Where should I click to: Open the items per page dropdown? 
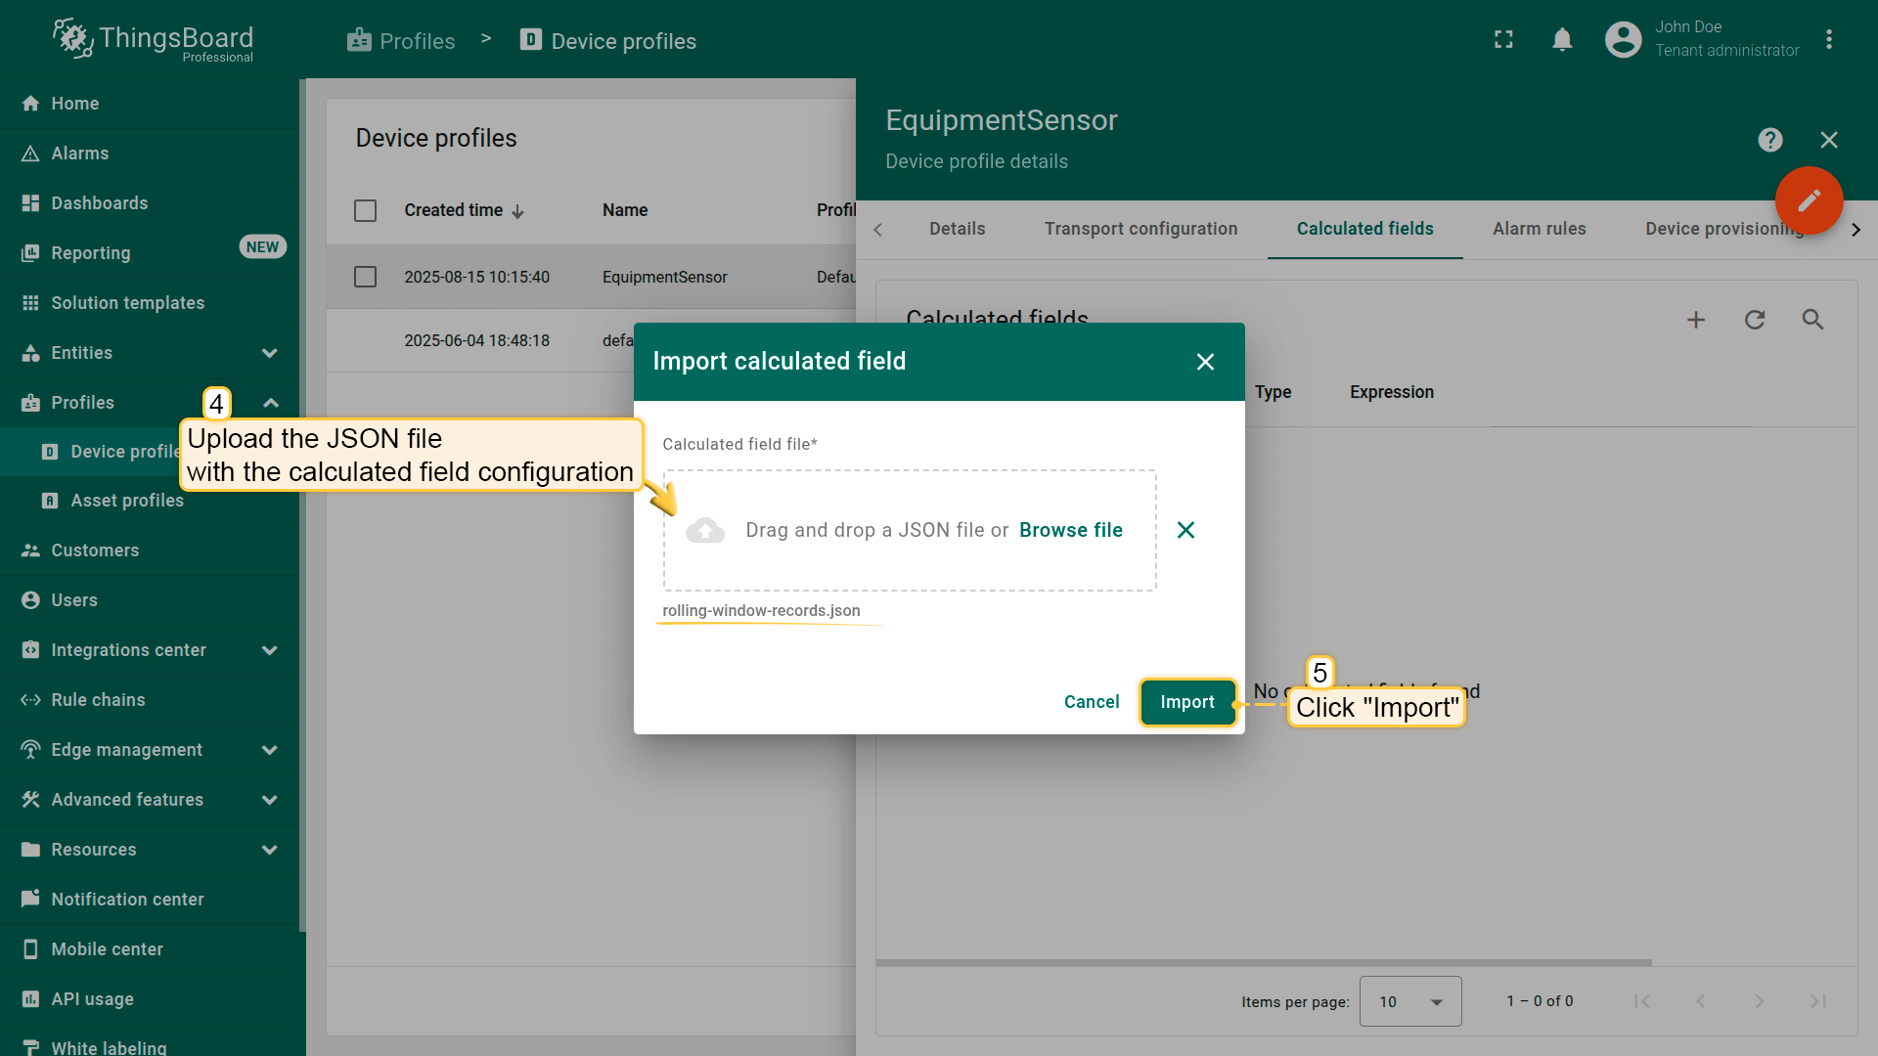(x=1409, y=1001)
